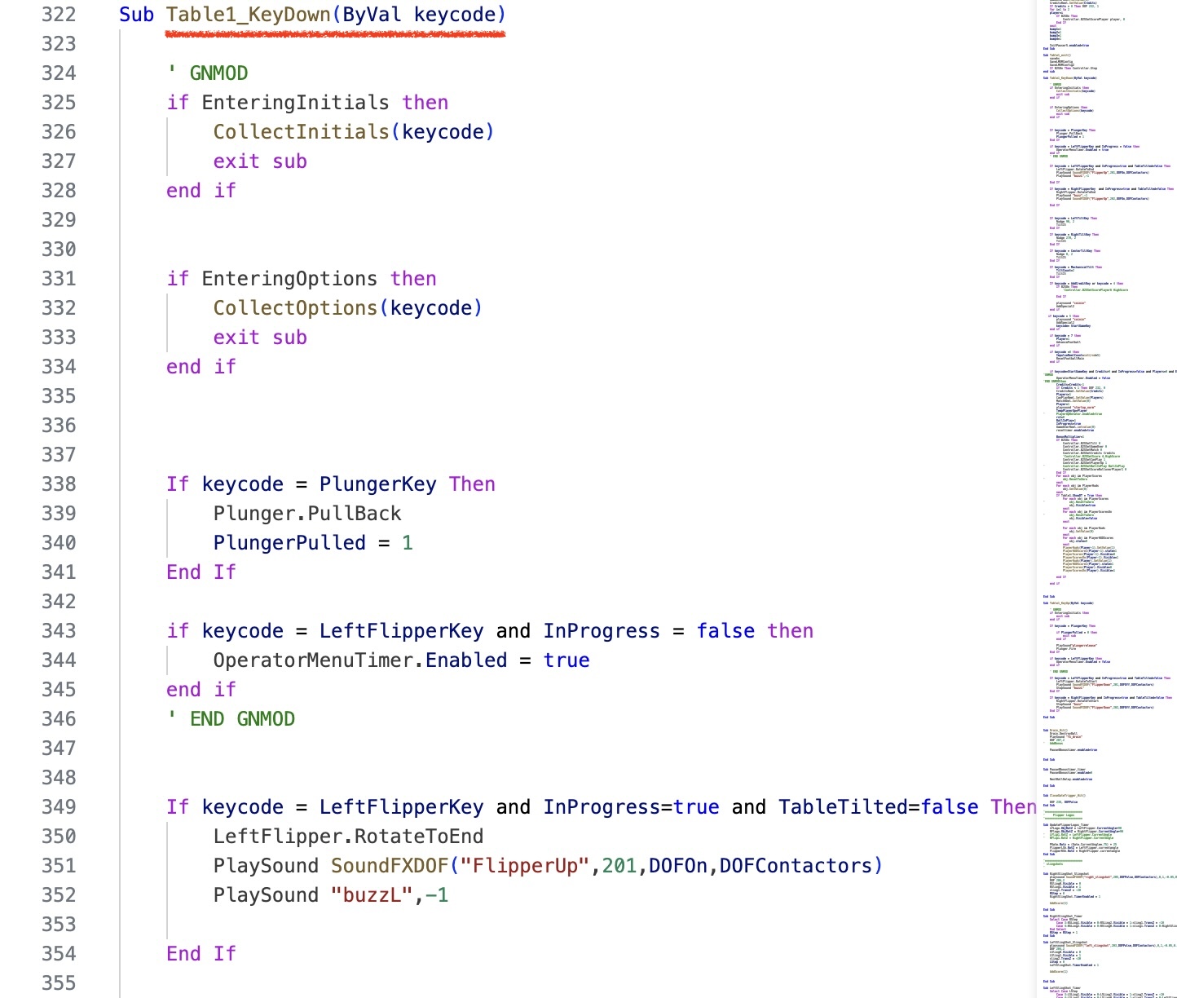The height and width of the screenshot is (998, 1177).
Task: Click the EnteringOptions condition
Action: tap(289, 279)
